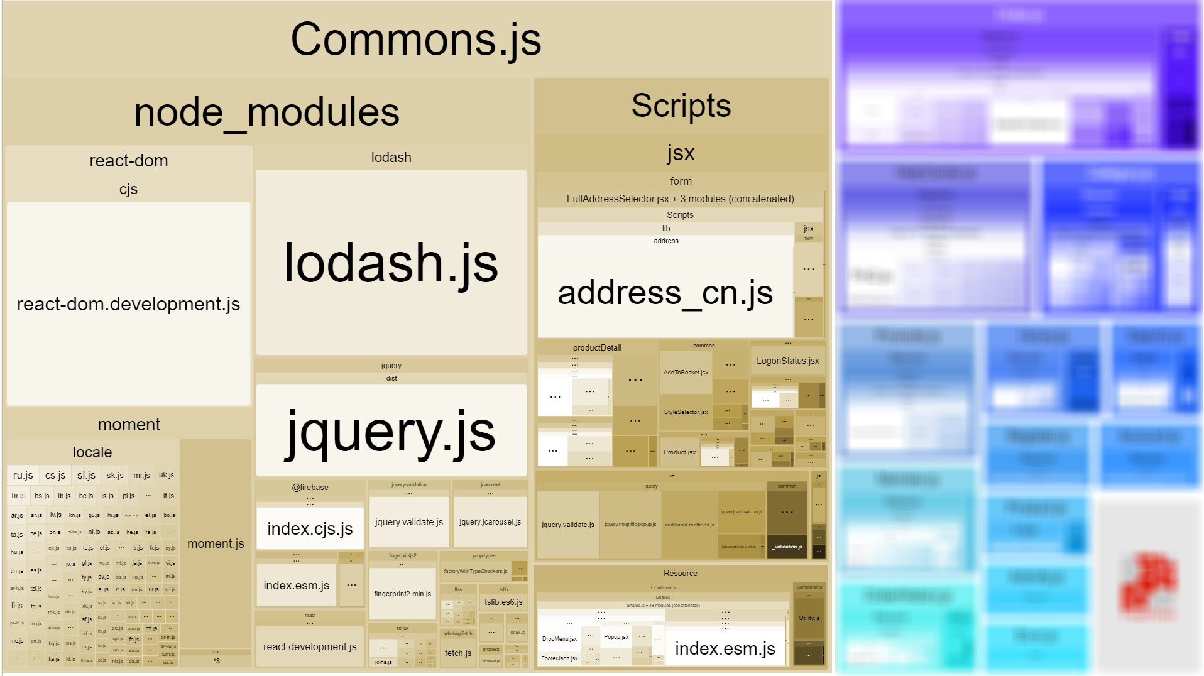The width and height of the screenshot is (1204, 676).
Task: Click the Utility.js block in Components
Action: (809, 618)
